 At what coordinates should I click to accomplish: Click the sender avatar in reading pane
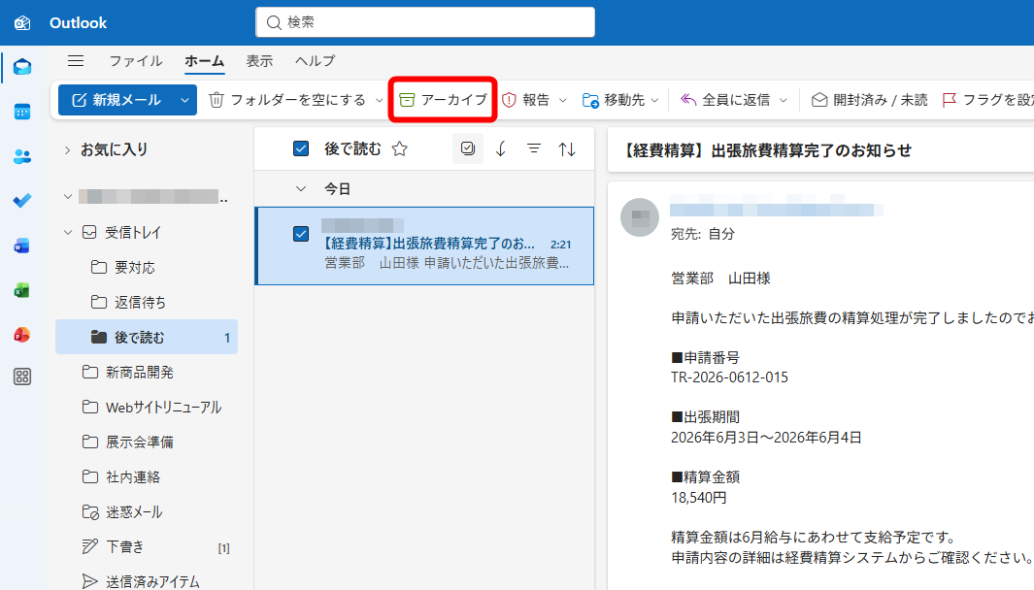click(x=640, y=216)
